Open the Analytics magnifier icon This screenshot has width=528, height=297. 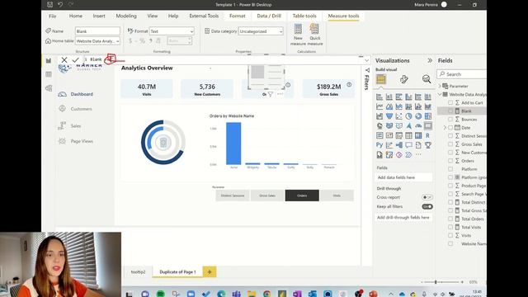(x=427, y=79)
